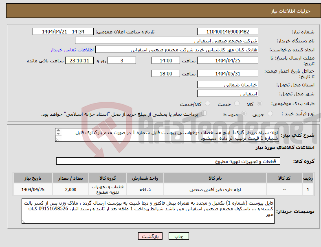Screen dimensions: 321x247
Task: Click the page title جزئیات اطلاعات نیاز
Action: tap(291, 11)
